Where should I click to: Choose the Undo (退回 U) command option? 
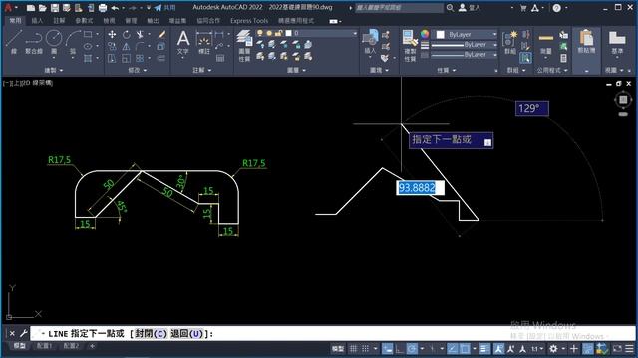[186, 334]
